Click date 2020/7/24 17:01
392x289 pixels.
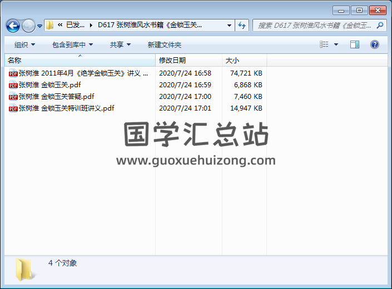point(185,108)
